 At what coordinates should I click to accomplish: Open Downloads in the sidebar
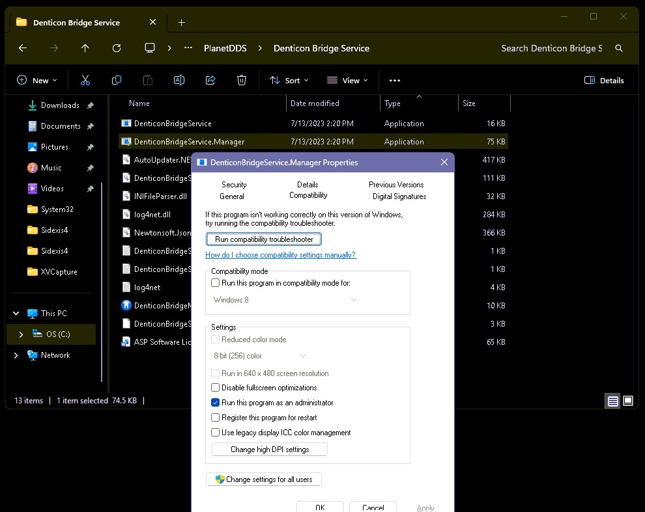tap(60, 105)
